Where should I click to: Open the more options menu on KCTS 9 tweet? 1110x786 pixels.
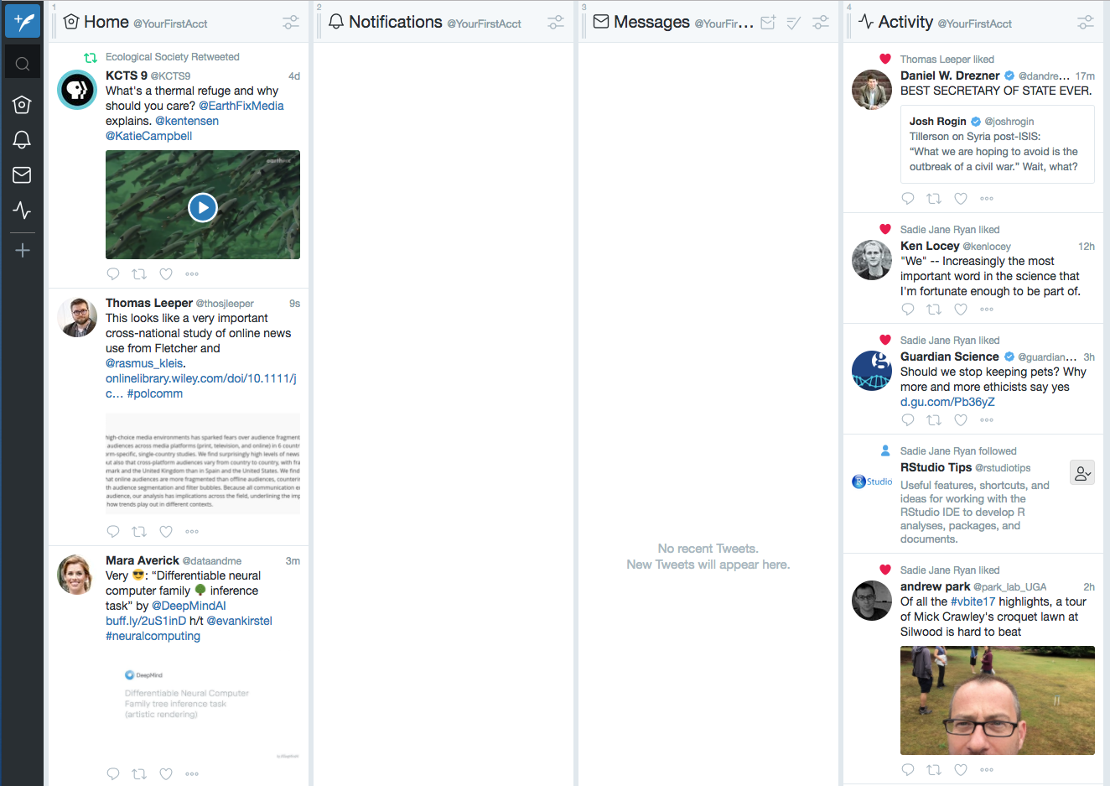tap(191, 273)
